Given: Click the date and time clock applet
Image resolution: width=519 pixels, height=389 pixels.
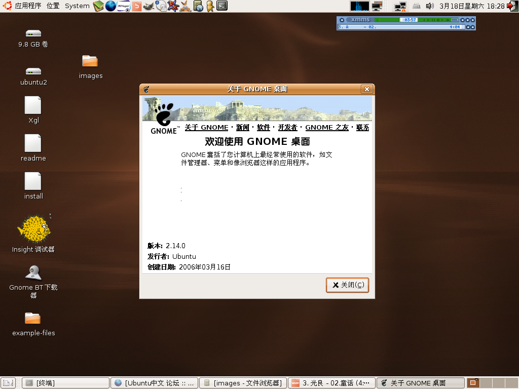Looking at the screenshot, I should tap(472, 6).
